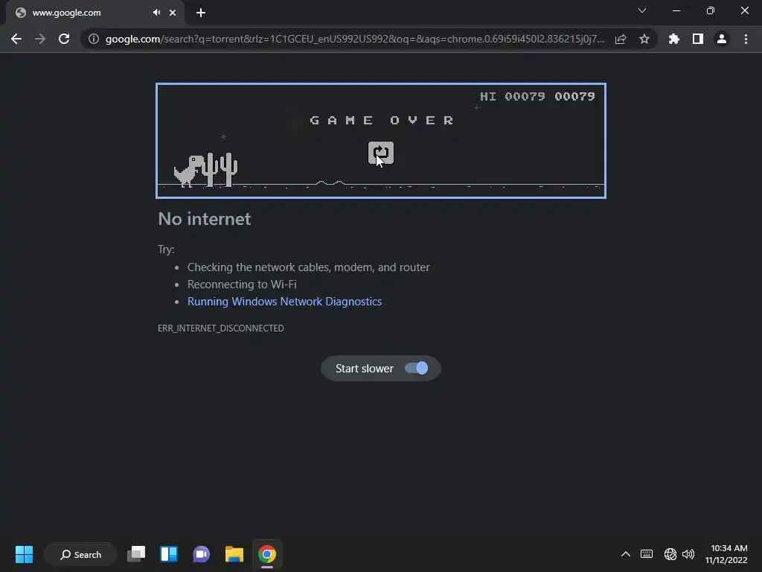Open a new tab

coord(201,13)
